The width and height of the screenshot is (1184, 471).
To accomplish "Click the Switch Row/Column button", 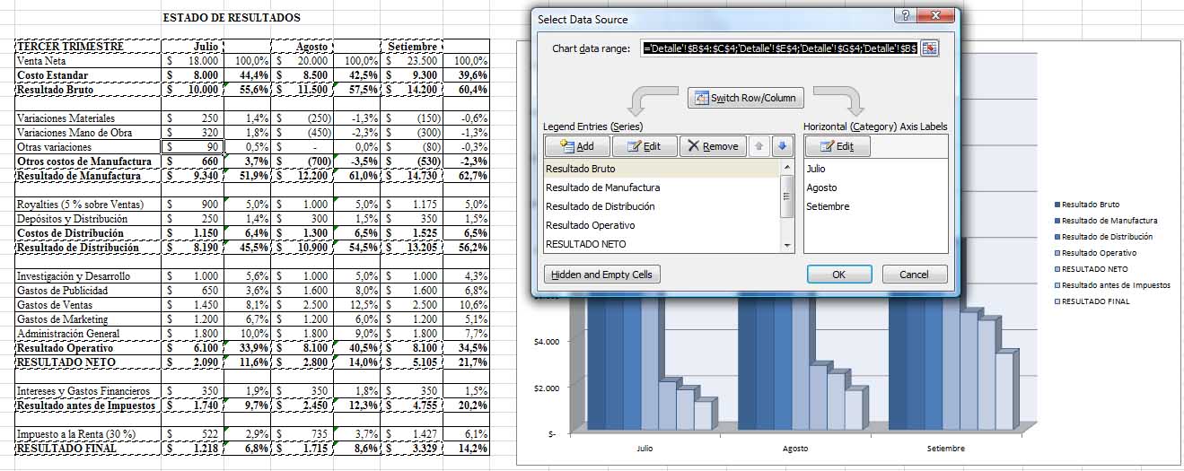I will click(x=746, y=98).
